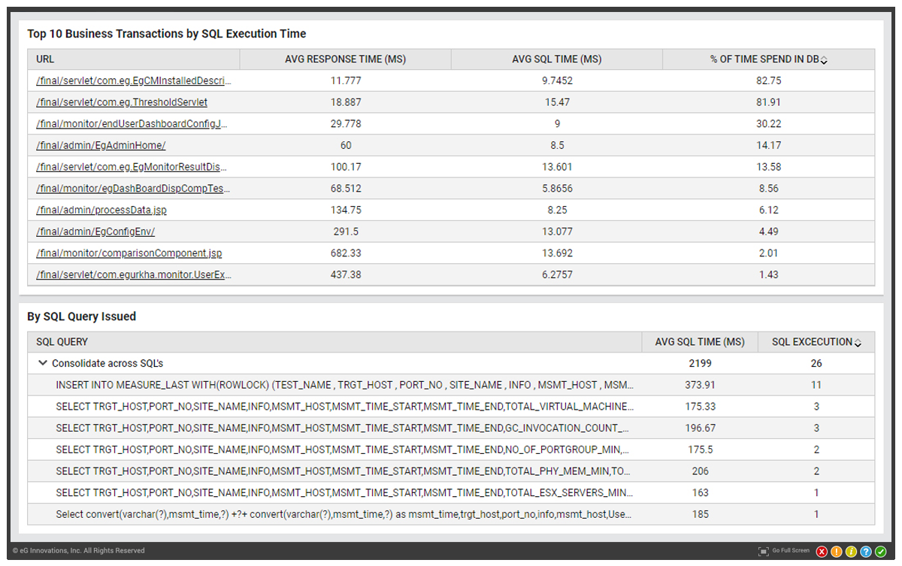Click the SQL QUERY column header
Image resolution: width=902 pixels, height=566 pixels.
point(335,342)
